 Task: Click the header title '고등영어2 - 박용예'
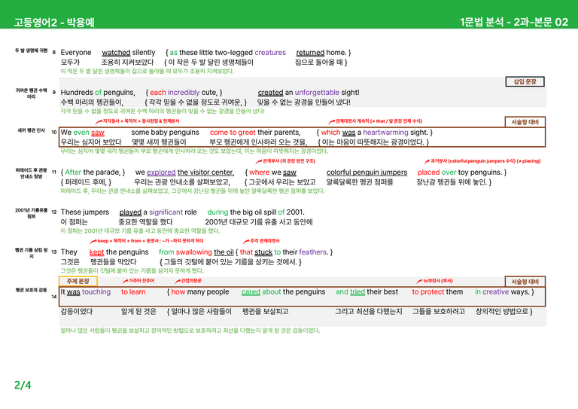click(x=54, y=22)
